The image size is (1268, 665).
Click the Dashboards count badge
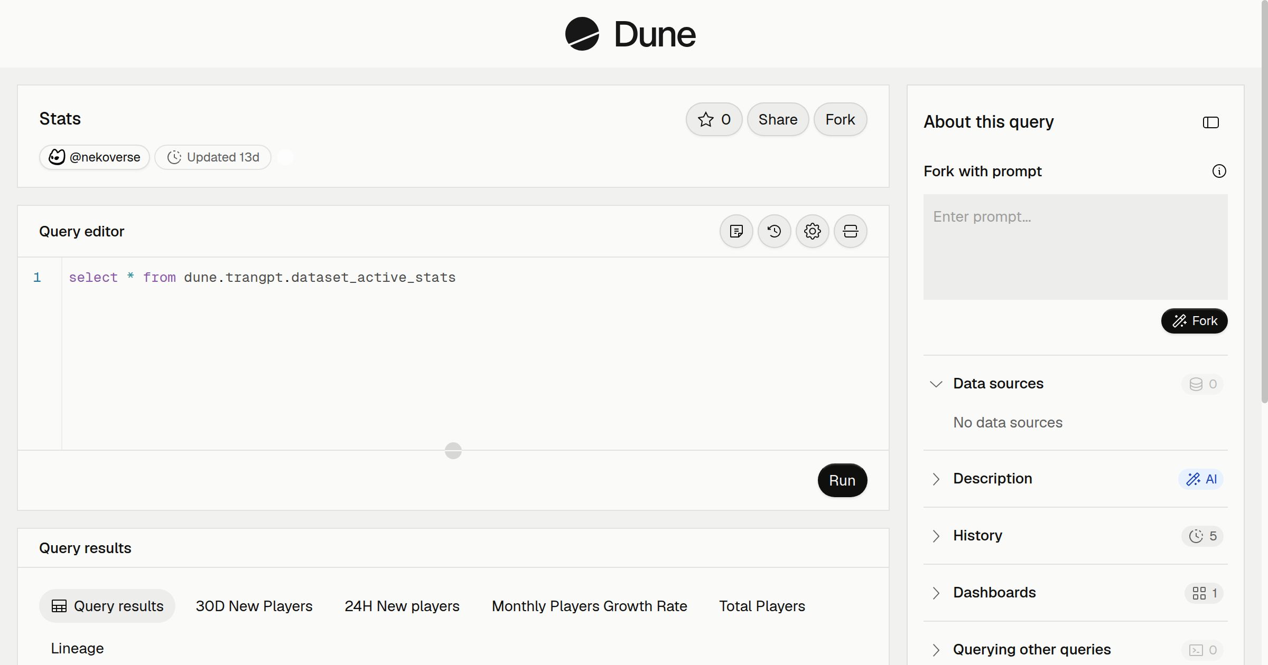[x=1204, y=593]
